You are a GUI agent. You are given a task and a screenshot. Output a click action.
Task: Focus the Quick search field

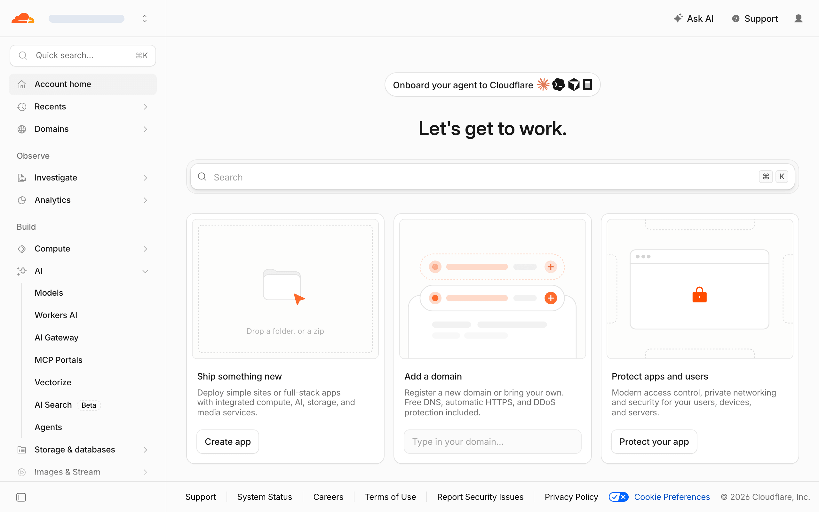coord(83,56)
